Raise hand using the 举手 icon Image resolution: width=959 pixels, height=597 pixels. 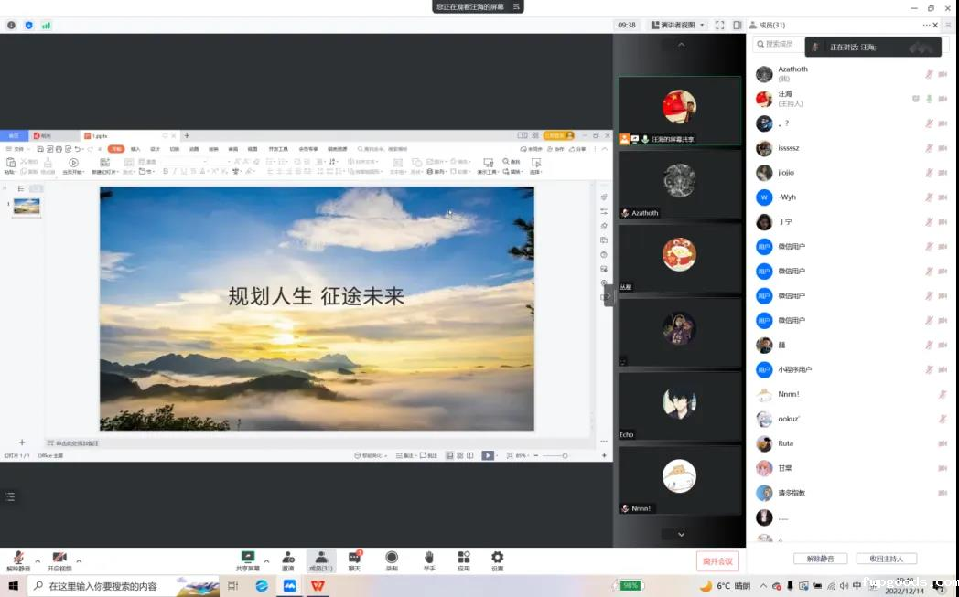click(428, 560)
